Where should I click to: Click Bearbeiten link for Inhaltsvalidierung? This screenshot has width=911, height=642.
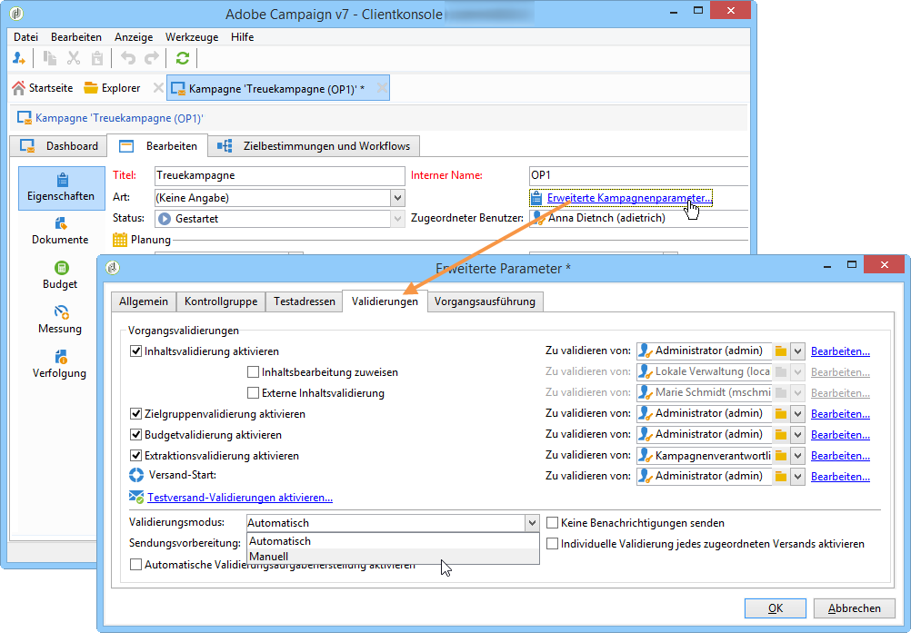[840, 351]
